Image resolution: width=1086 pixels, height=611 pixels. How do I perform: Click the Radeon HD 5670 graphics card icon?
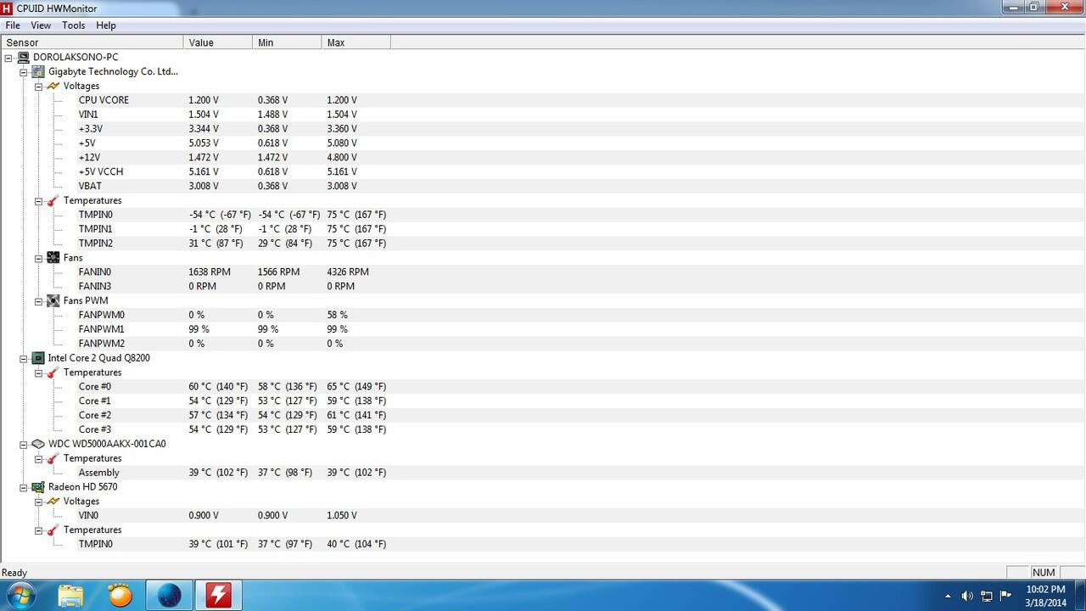coord(38,487)
